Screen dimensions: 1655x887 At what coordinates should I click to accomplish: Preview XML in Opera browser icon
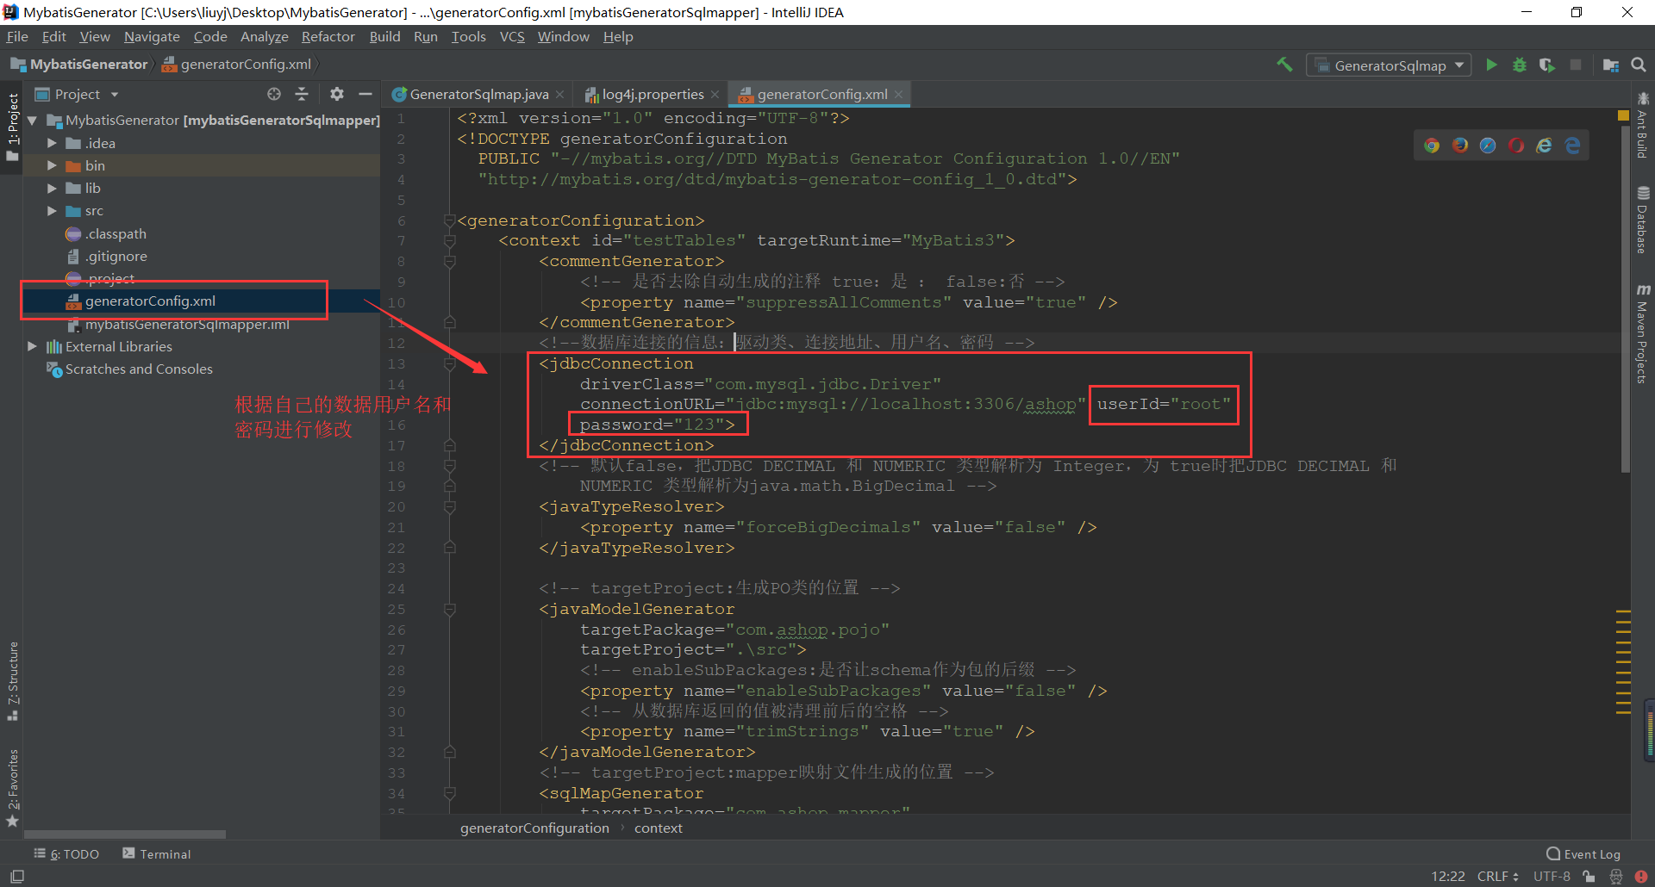pyautogui.click(x=1516, y=146)
